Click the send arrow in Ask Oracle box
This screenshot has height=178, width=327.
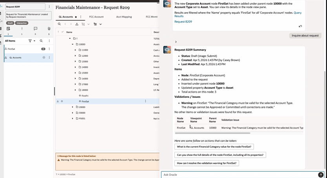321,175
